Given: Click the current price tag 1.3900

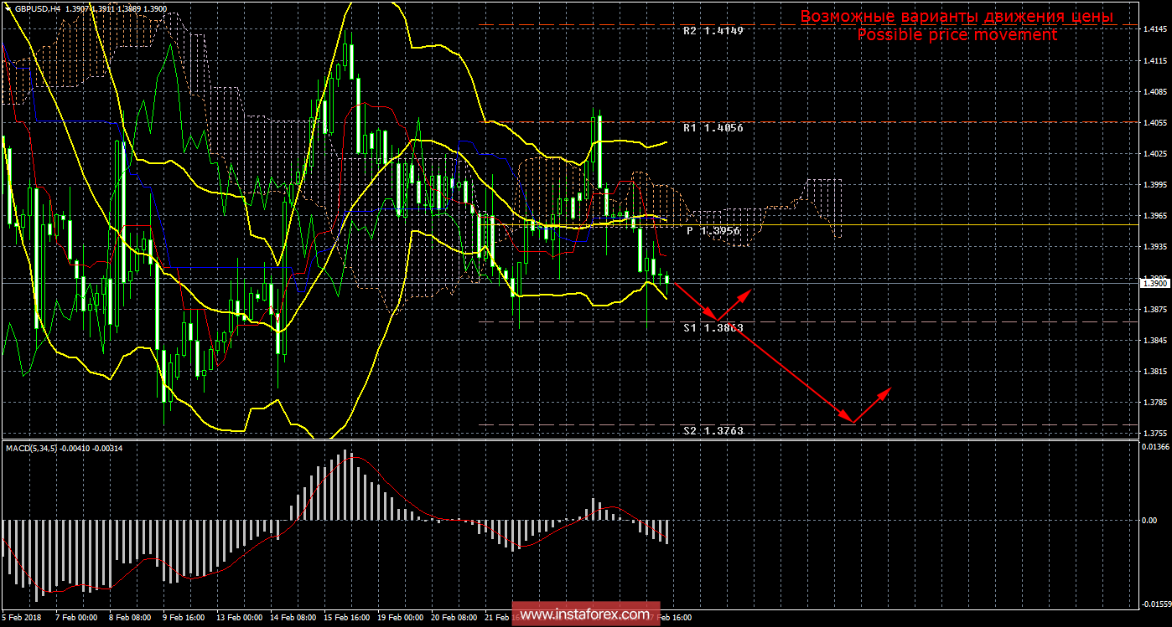Looking at the screenshot, I should tap(1154, 284).
